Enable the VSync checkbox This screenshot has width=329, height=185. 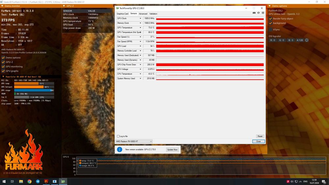[x=270, y=30]
